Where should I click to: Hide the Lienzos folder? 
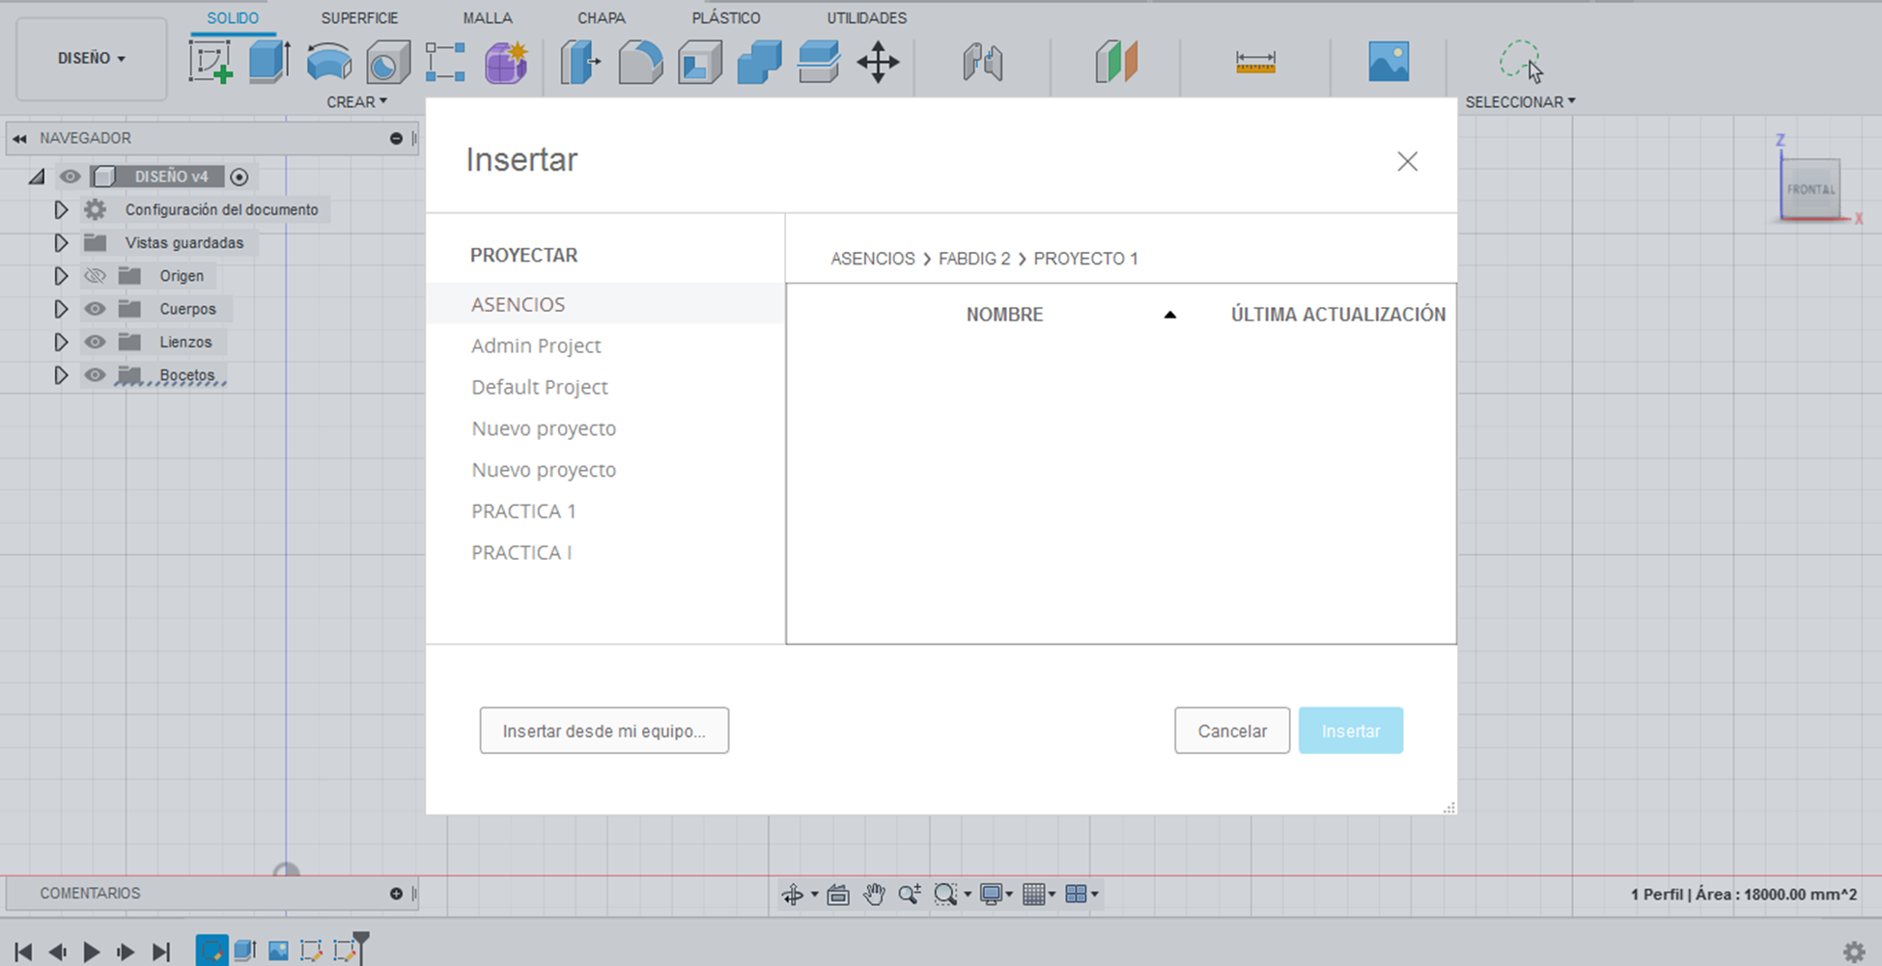click(x=95, y=342)
